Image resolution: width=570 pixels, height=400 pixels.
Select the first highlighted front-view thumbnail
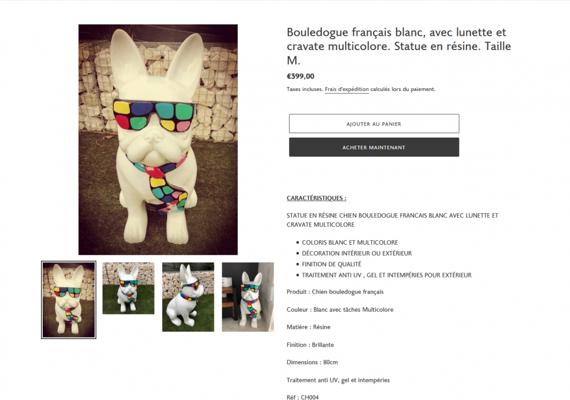tap(69, 300)
